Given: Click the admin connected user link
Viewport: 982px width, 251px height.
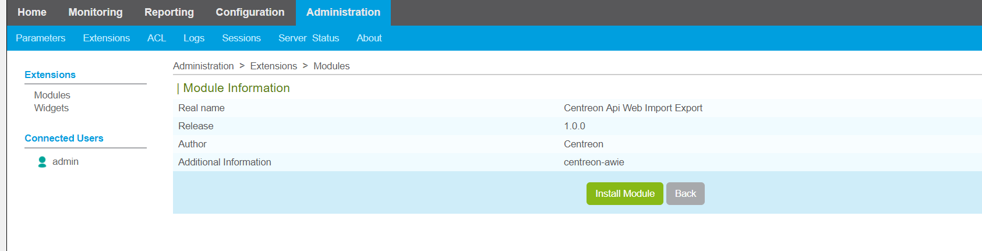Looking at the screenshot, I should point(65,161).
